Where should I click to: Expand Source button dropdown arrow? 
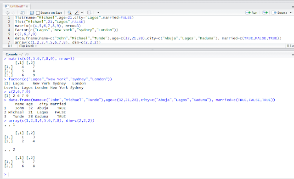point(291,13)
